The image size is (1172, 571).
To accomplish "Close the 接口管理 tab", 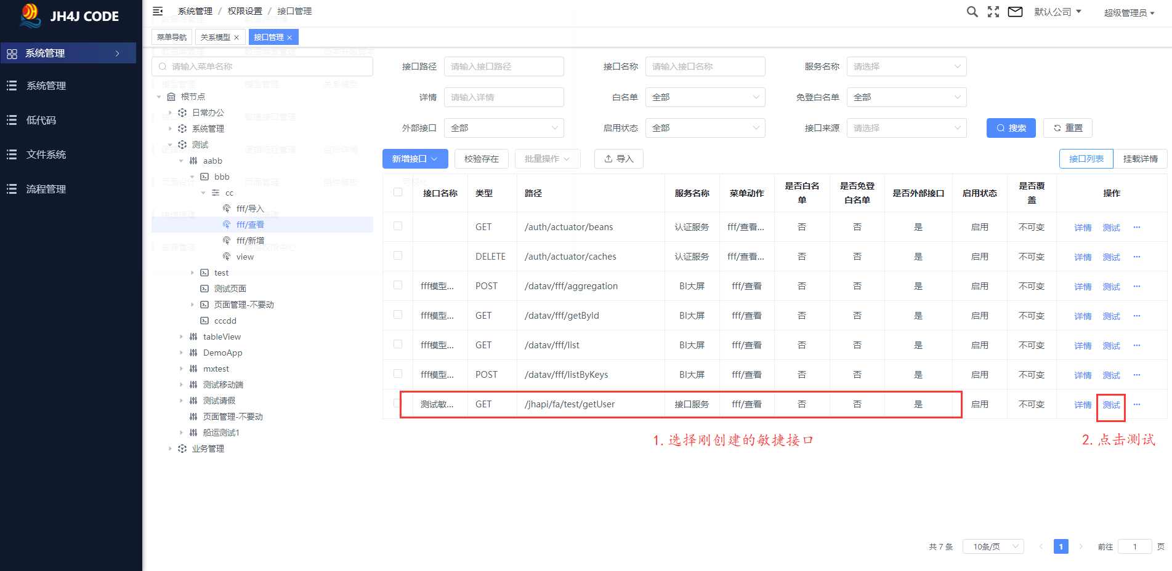I will [x=289, y=38].
